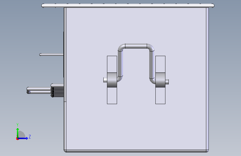This screenshot has width=241, height=156.
Task: Click the blue Z axis arrow on triad
Action: point(23,138)
